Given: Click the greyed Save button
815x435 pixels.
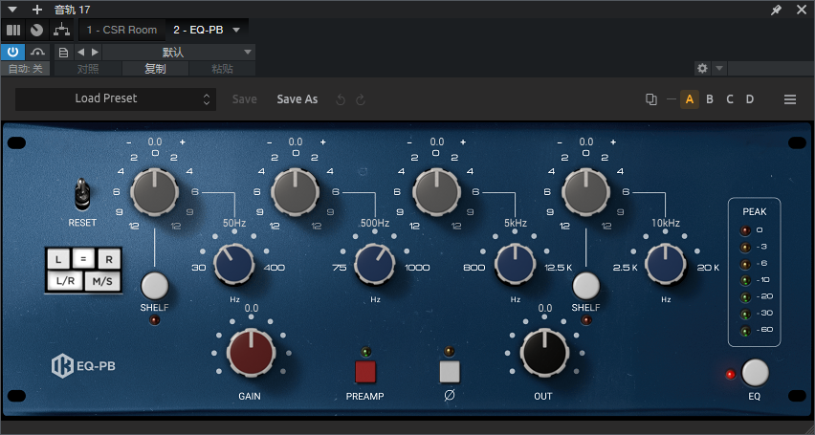Looking at the screenshot, I should pos(244,99).
